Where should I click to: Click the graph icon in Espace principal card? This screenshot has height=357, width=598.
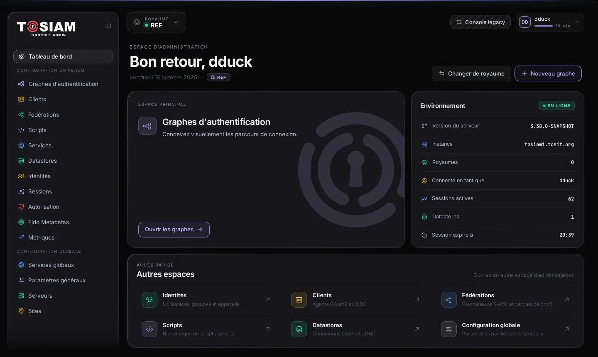[x=147, y=126]
